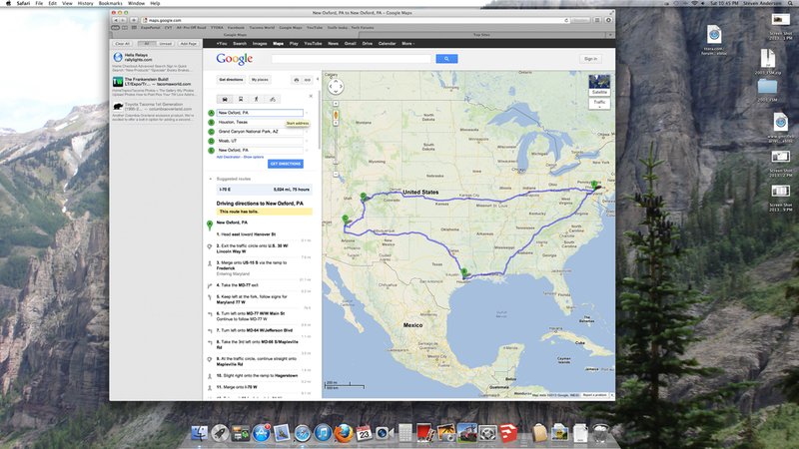
Task: Toggle Reading List glasses icon
Action: (116, 28)
